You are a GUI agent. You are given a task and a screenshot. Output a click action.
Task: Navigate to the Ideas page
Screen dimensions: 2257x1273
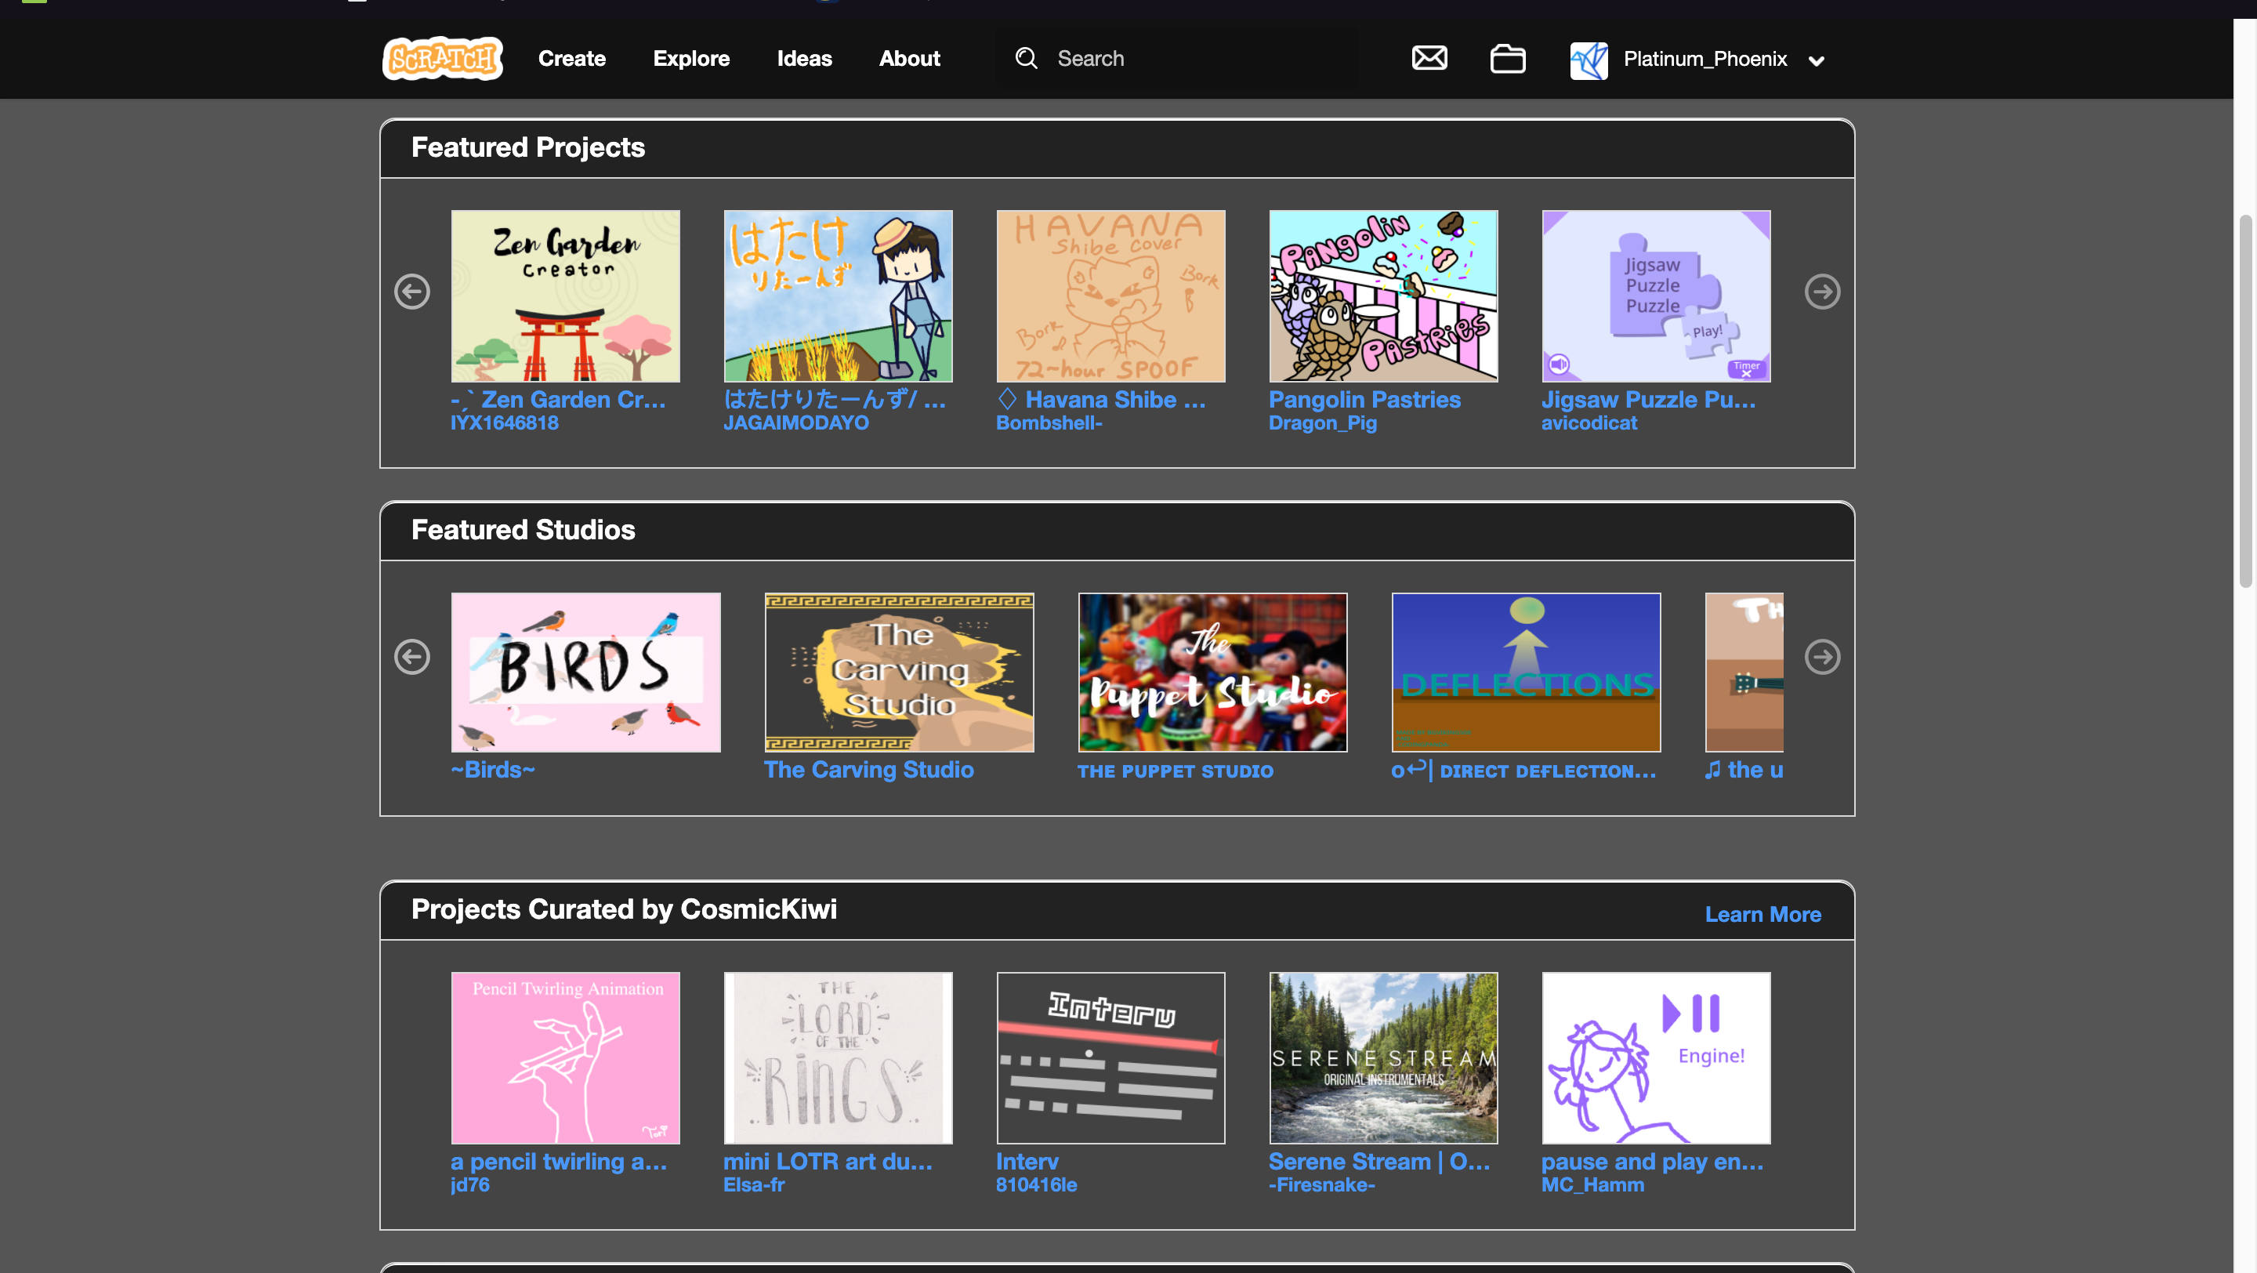[x=803, y=58]
